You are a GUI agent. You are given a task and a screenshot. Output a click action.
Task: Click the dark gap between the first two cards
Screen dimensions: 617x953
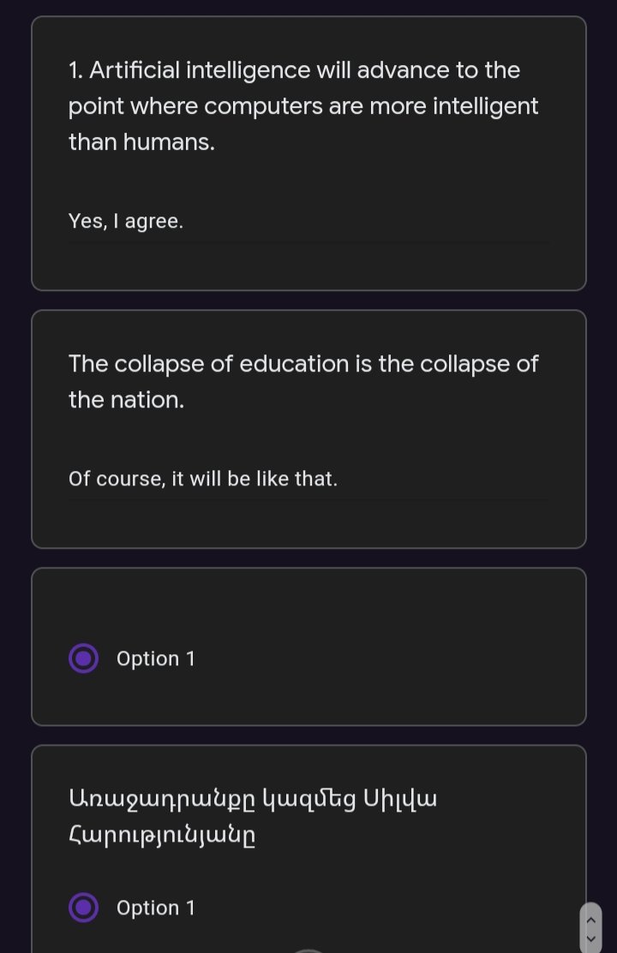click(308, 301)
